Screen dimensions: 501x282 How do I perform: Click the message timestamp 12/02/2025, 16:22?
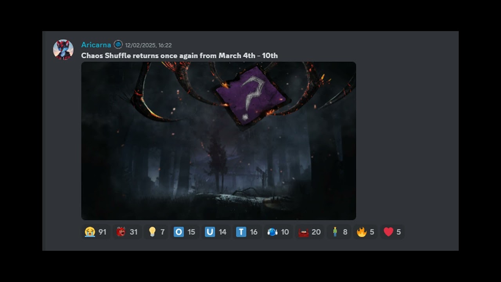coord(148,45)
